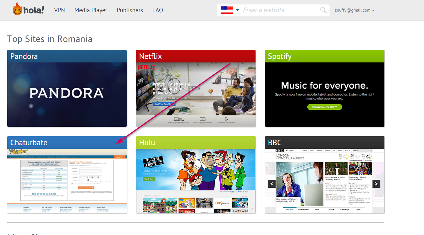Viewport: 424px width, 235px height.
Task: Click the US flag country icon
Action: [227, 10]
